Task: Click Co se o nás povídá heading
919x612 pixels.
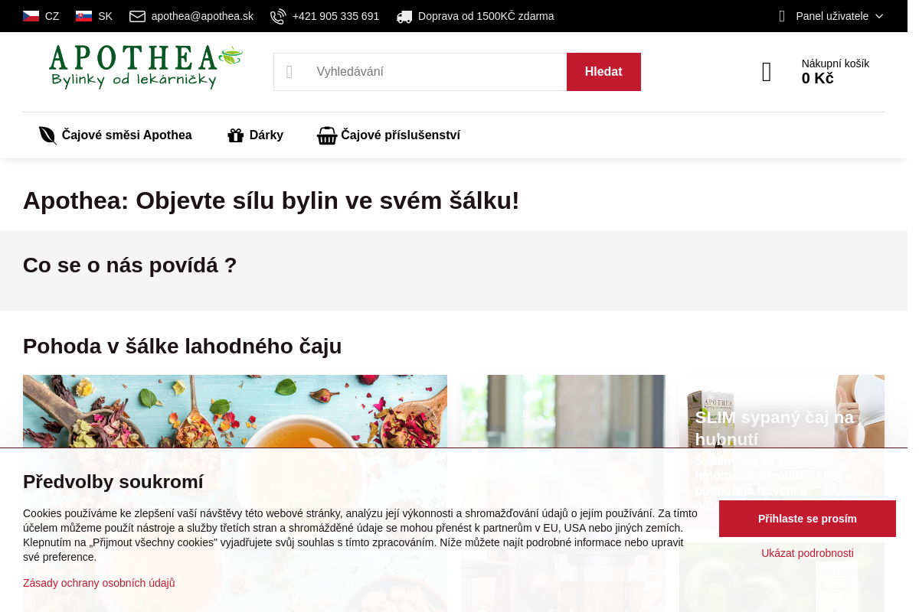Action: pos(130,265)
